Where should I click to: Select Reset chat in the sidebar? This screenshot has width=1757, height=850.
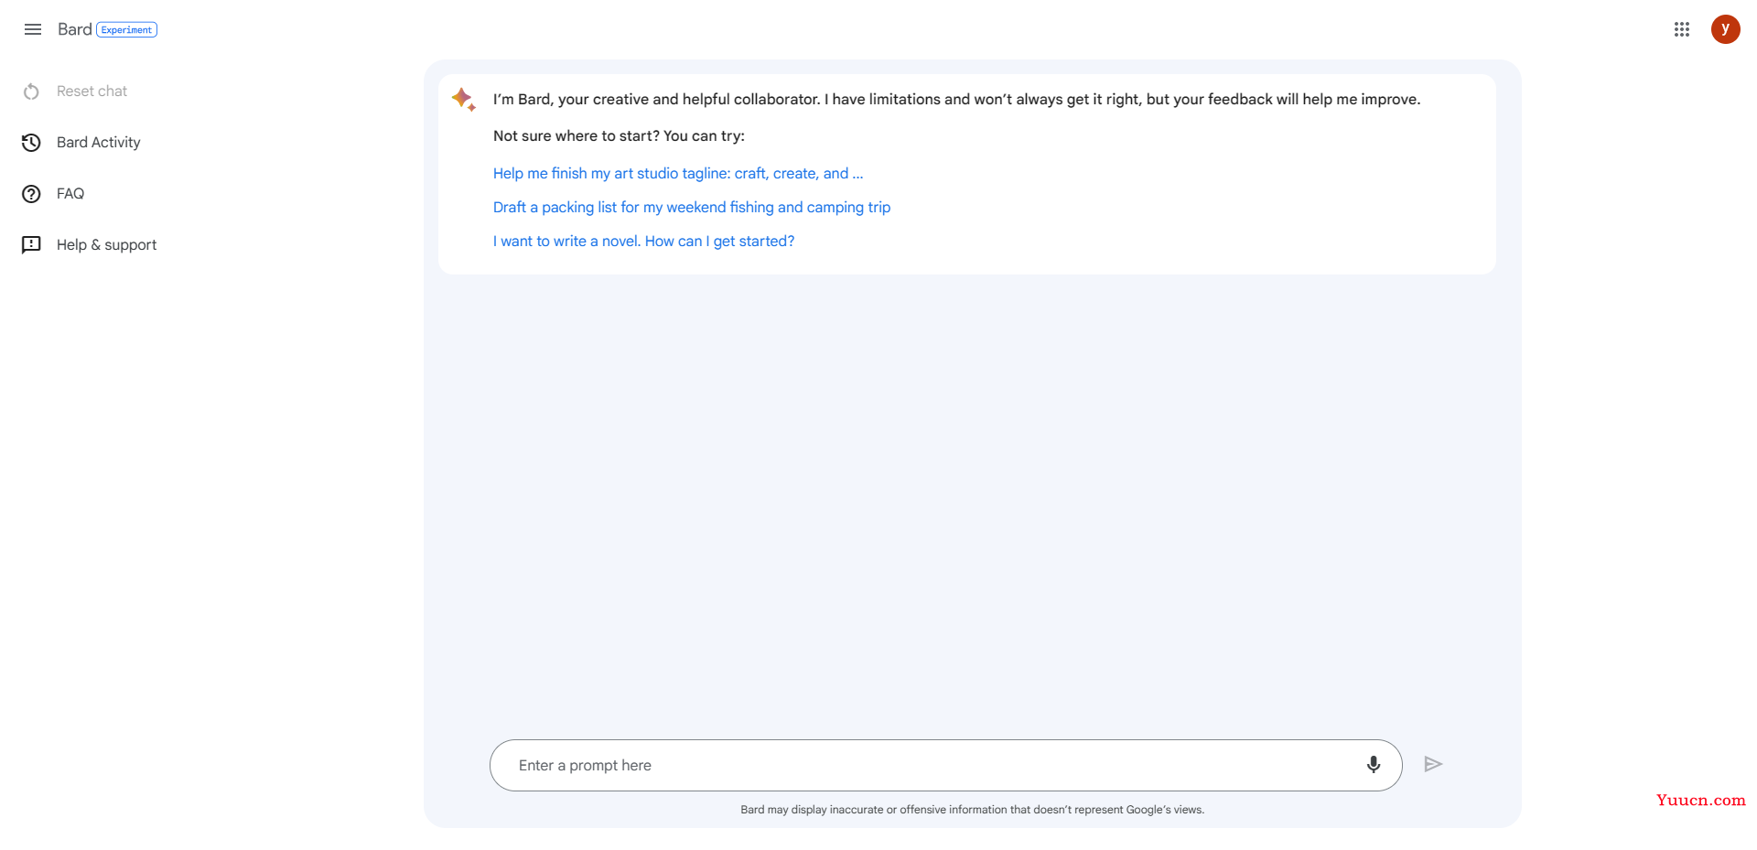[92, 91]
